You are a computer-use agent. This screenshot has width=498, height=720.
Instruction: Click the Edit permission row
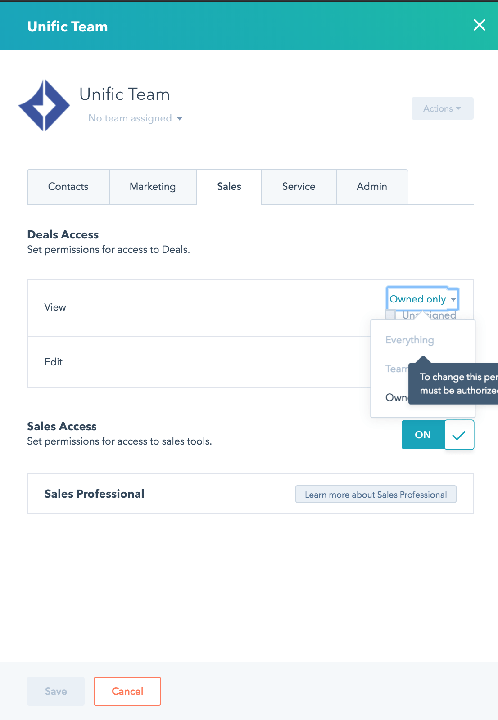pyautogui.click(x=180, y=362)
